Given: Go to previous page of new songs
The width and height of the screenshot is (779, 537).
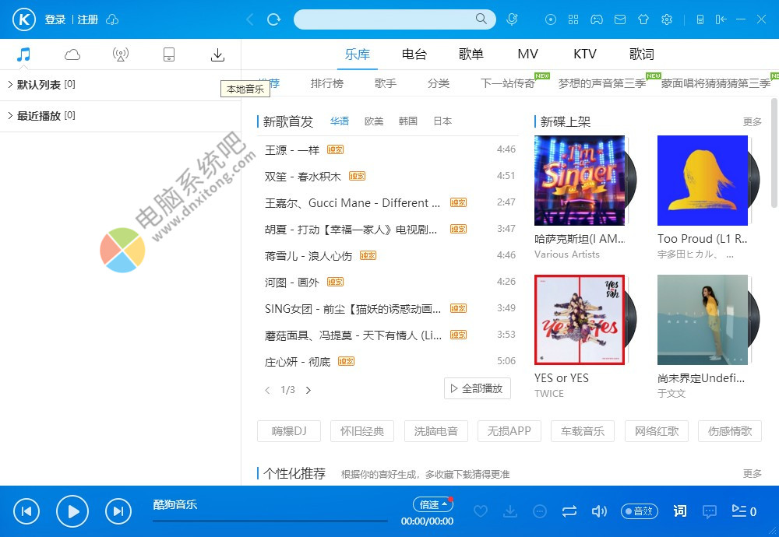Looking at the screenshot, I should coord(267,390).
